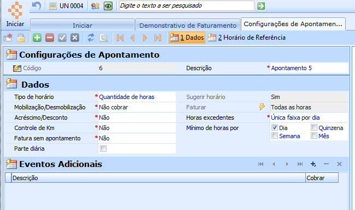Tick the Parte diária checkbox

pos(103,149)
